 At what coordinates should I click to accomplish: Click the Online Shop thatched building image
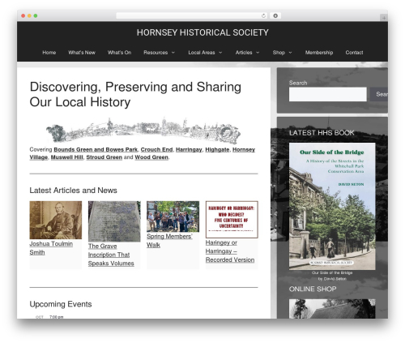coord(332,309)
